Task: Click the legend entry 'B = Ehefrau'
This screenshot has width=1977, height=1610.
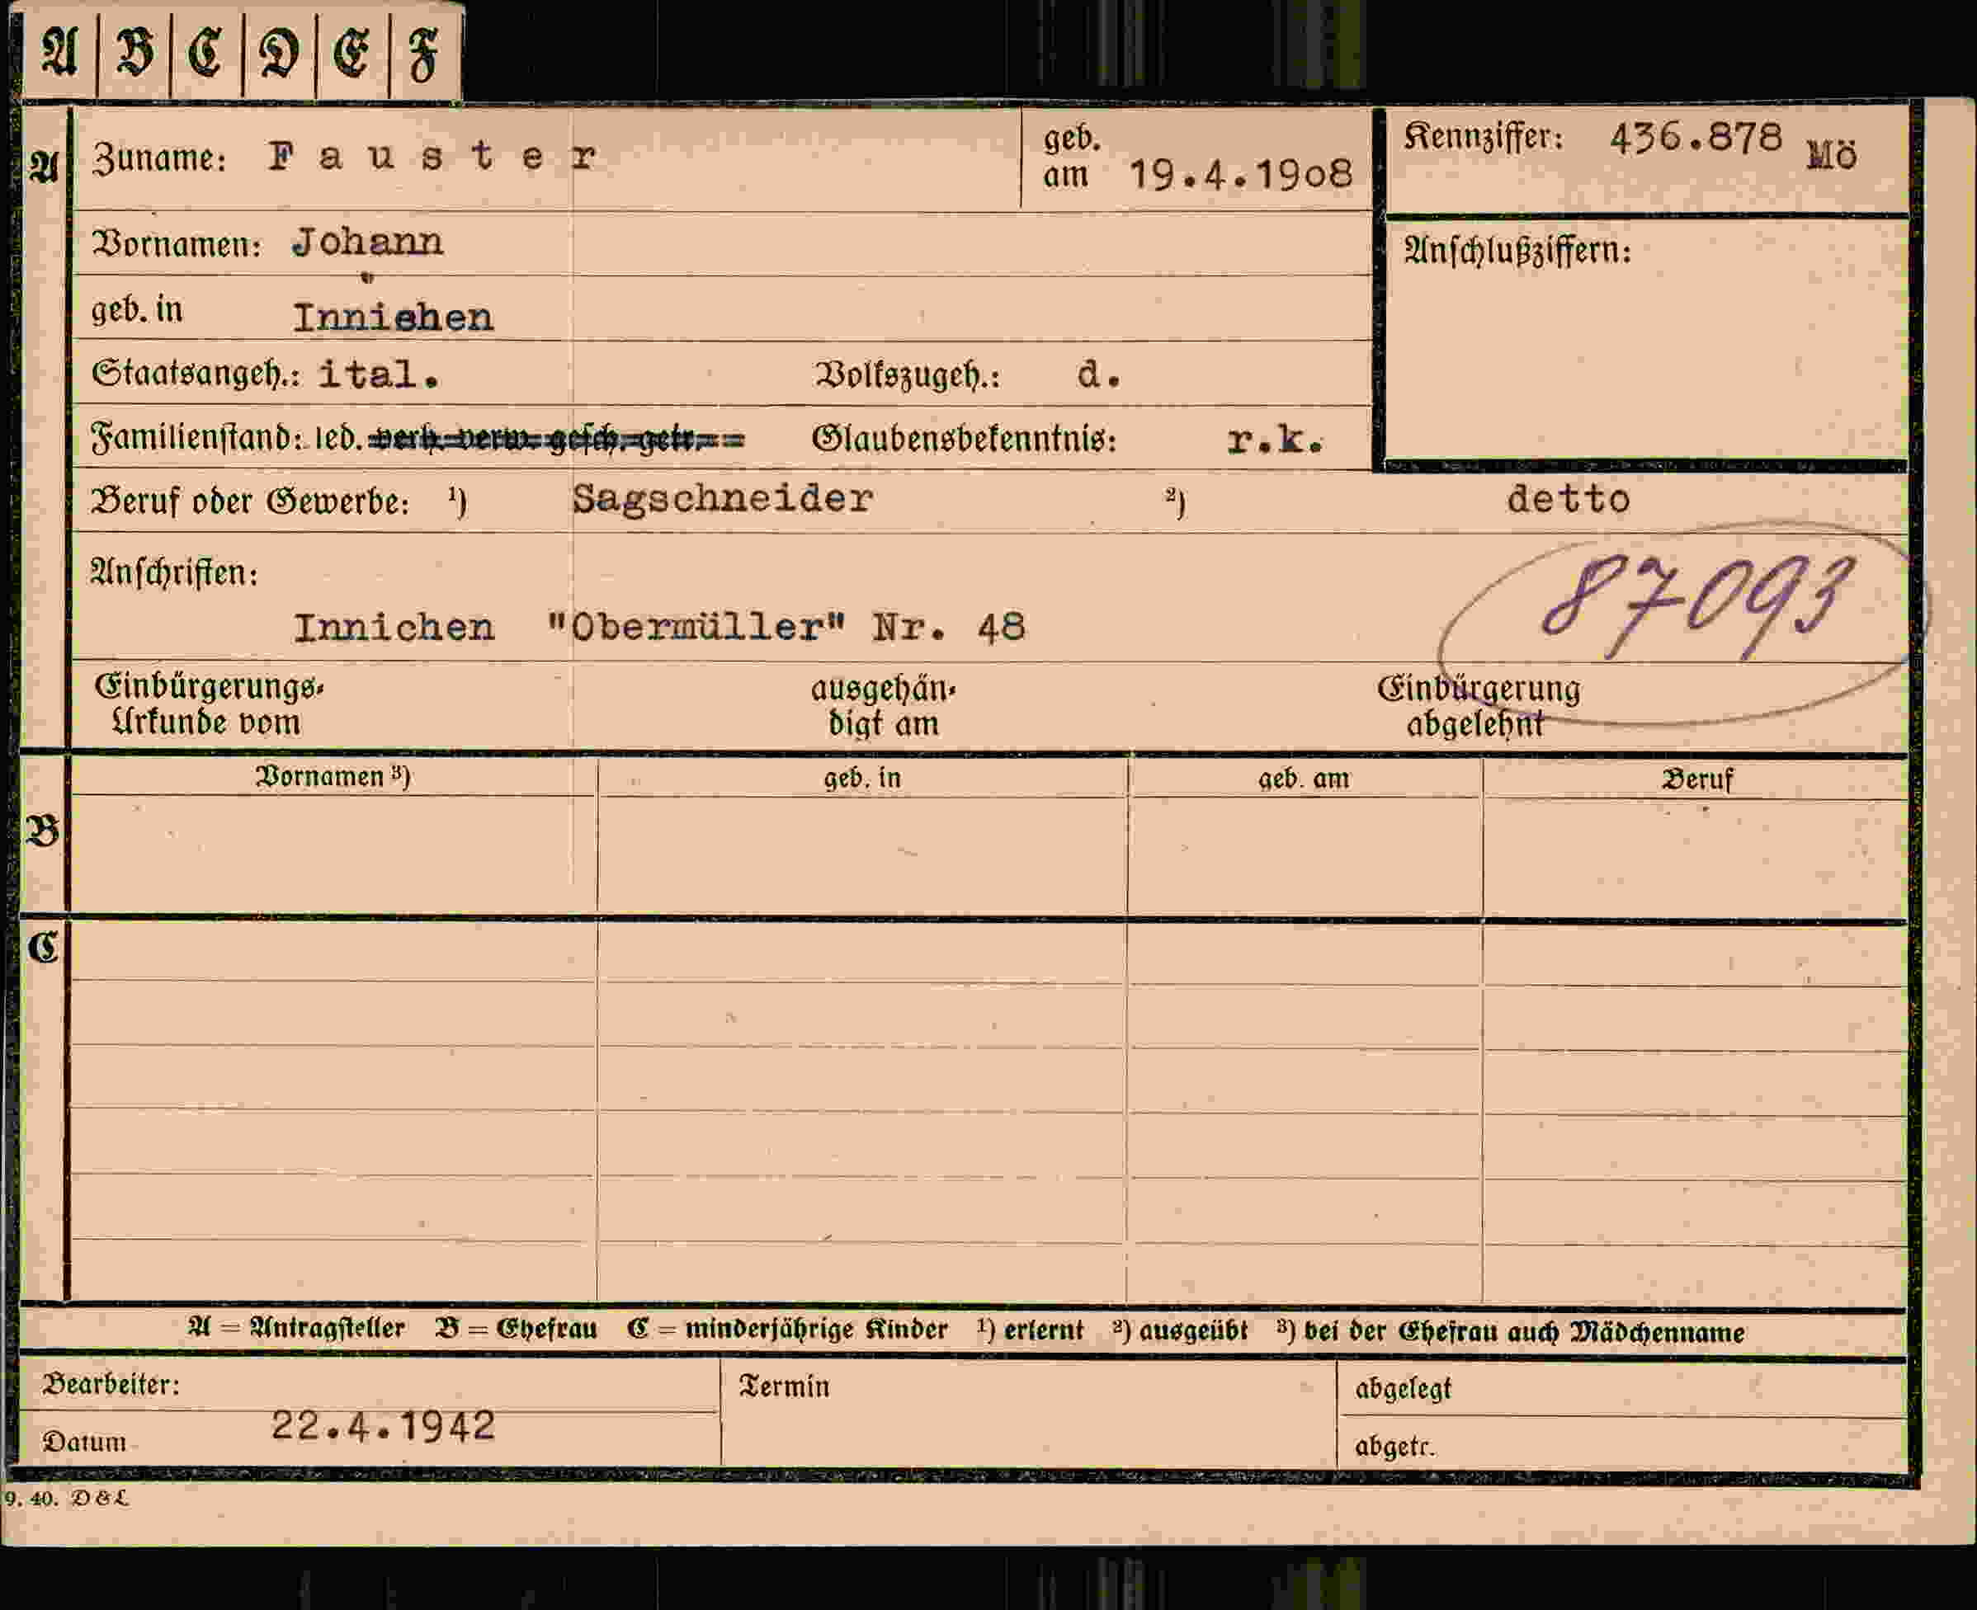Action: click(517, 1329)
